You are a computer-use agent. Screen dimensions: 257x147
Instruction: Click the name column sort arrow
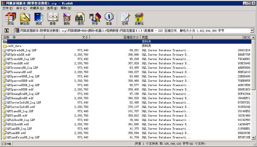click(14, 37)
